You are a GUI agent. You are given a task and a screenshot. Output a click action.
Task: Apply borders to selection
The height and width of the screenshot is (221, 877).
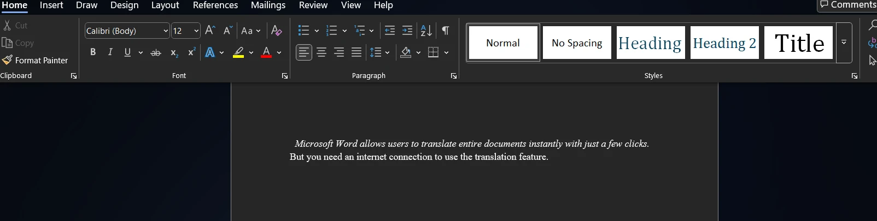[x=433, y=52]
